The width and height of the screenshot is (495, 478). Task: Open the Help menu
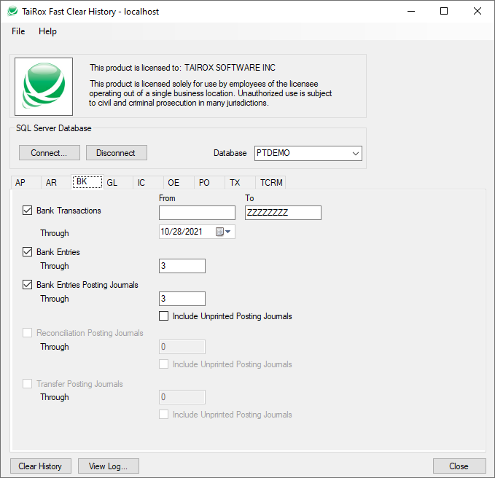tap(47, 31)
